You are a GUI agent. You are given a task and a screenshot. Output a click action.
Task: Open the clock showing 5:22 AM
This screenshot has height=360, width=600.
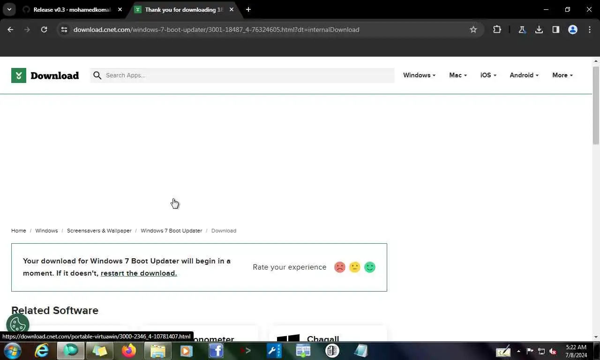point(576,351)
